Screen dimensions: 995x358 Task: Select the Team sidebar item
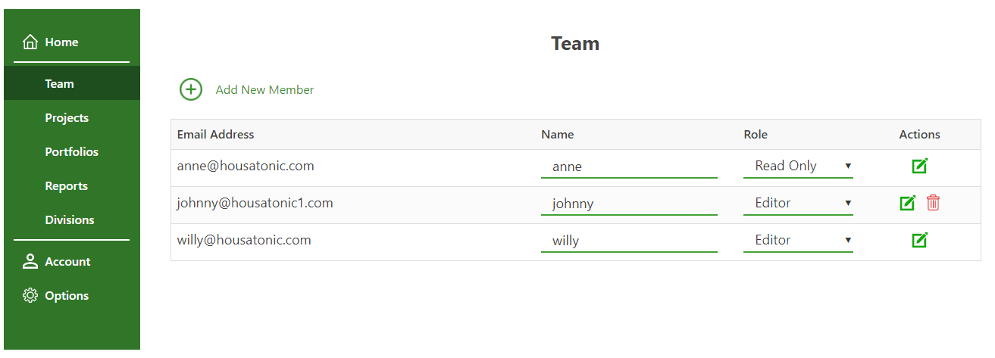[x=59, y=84]
